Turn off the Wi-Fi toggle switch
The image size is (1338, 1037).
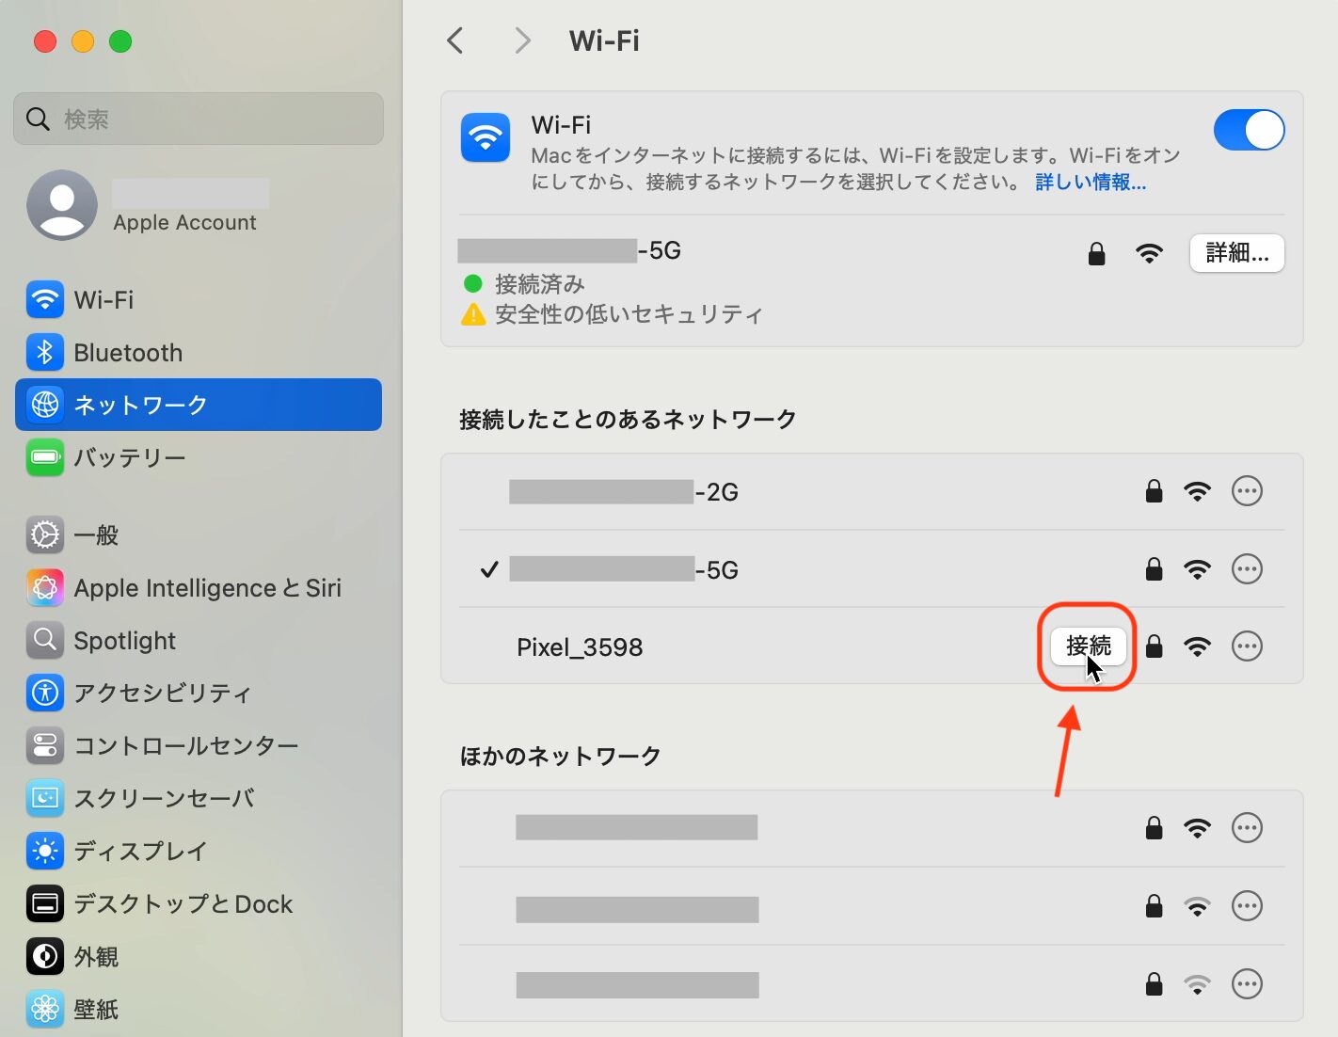click(1248, 130)
